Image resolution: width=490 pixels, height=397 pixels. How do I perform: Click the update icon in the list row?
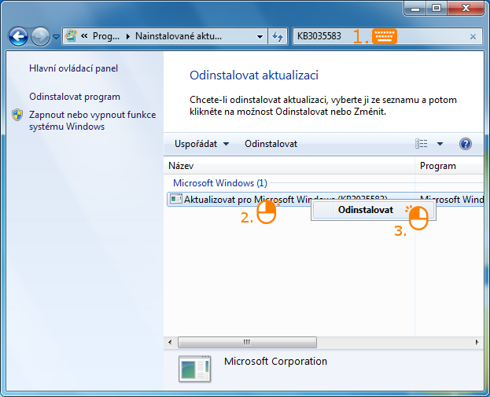tap(176, 199)
